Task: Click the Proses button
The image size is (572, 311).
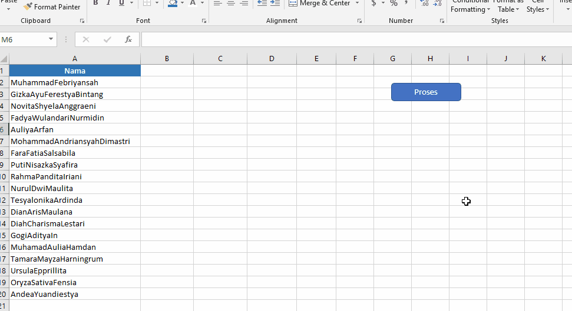Action: tap(426, 92)
